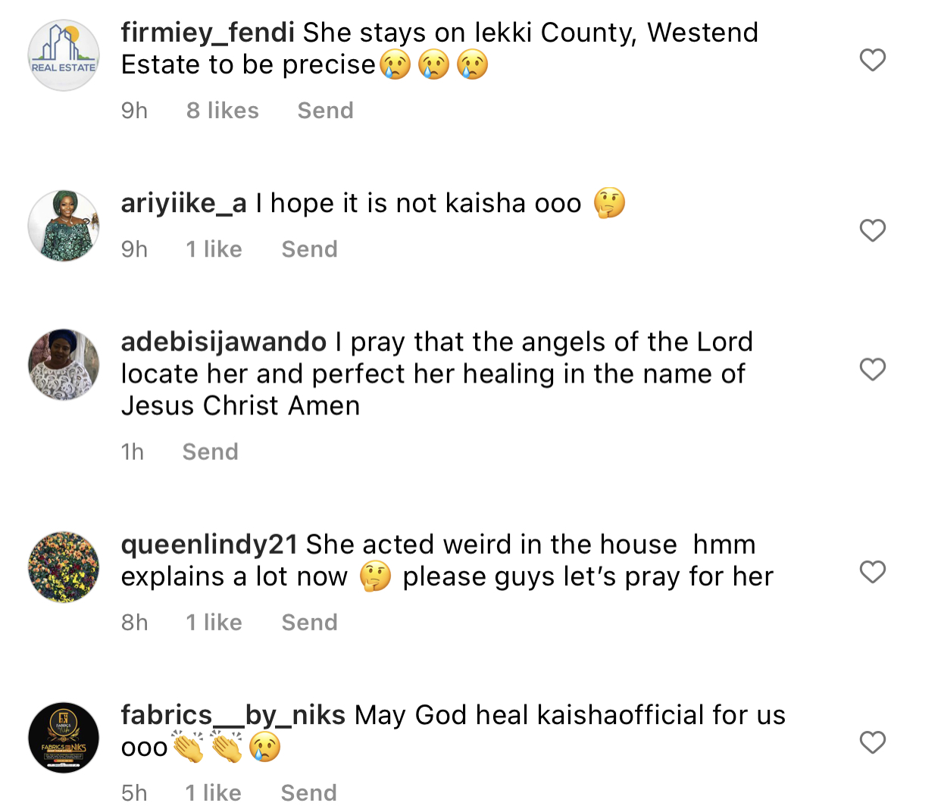Viewport: 941px width, 806px height.
Task: Open username firmiey_fendi profile link
Action: [208, 33]
